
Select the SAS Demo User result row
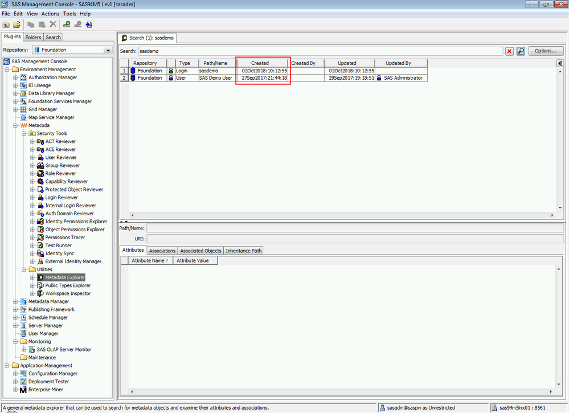point(273,78)
